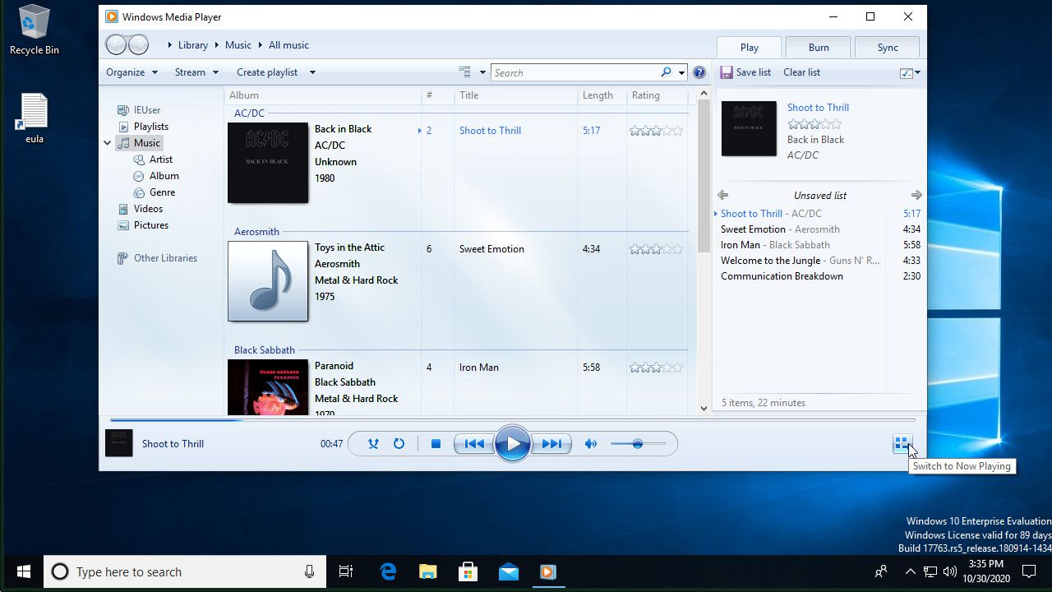Open the View options icon

(465, 72)
